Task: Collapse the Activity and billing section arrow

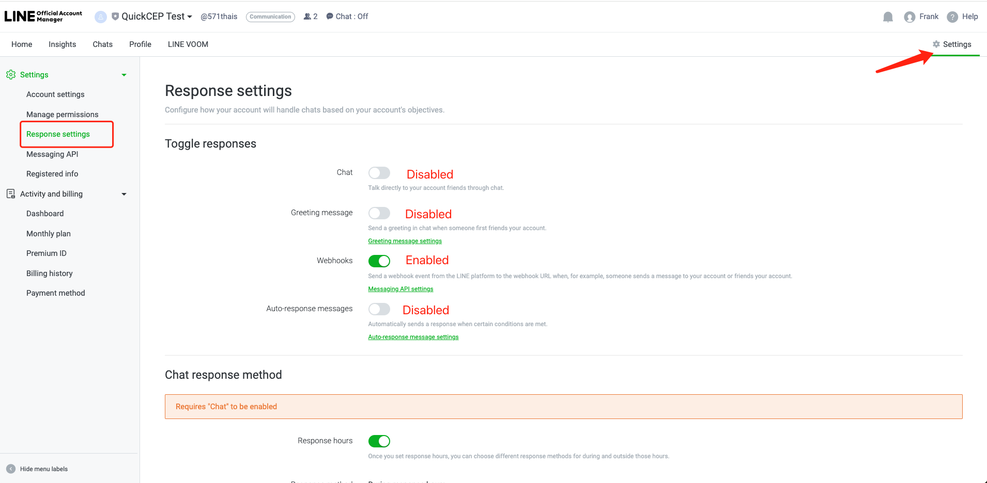Action: pyautogui.click(x=124, y=195)
